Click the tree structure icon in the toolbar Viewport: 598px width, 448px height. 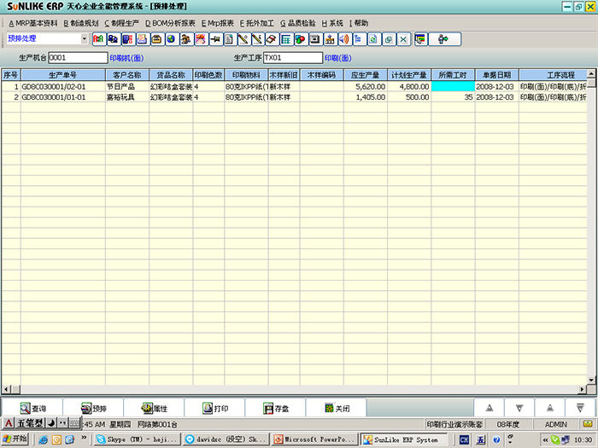point(359,39)
